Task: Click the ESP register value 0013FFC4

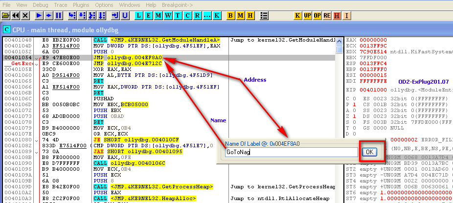Action: click(373, 64)
